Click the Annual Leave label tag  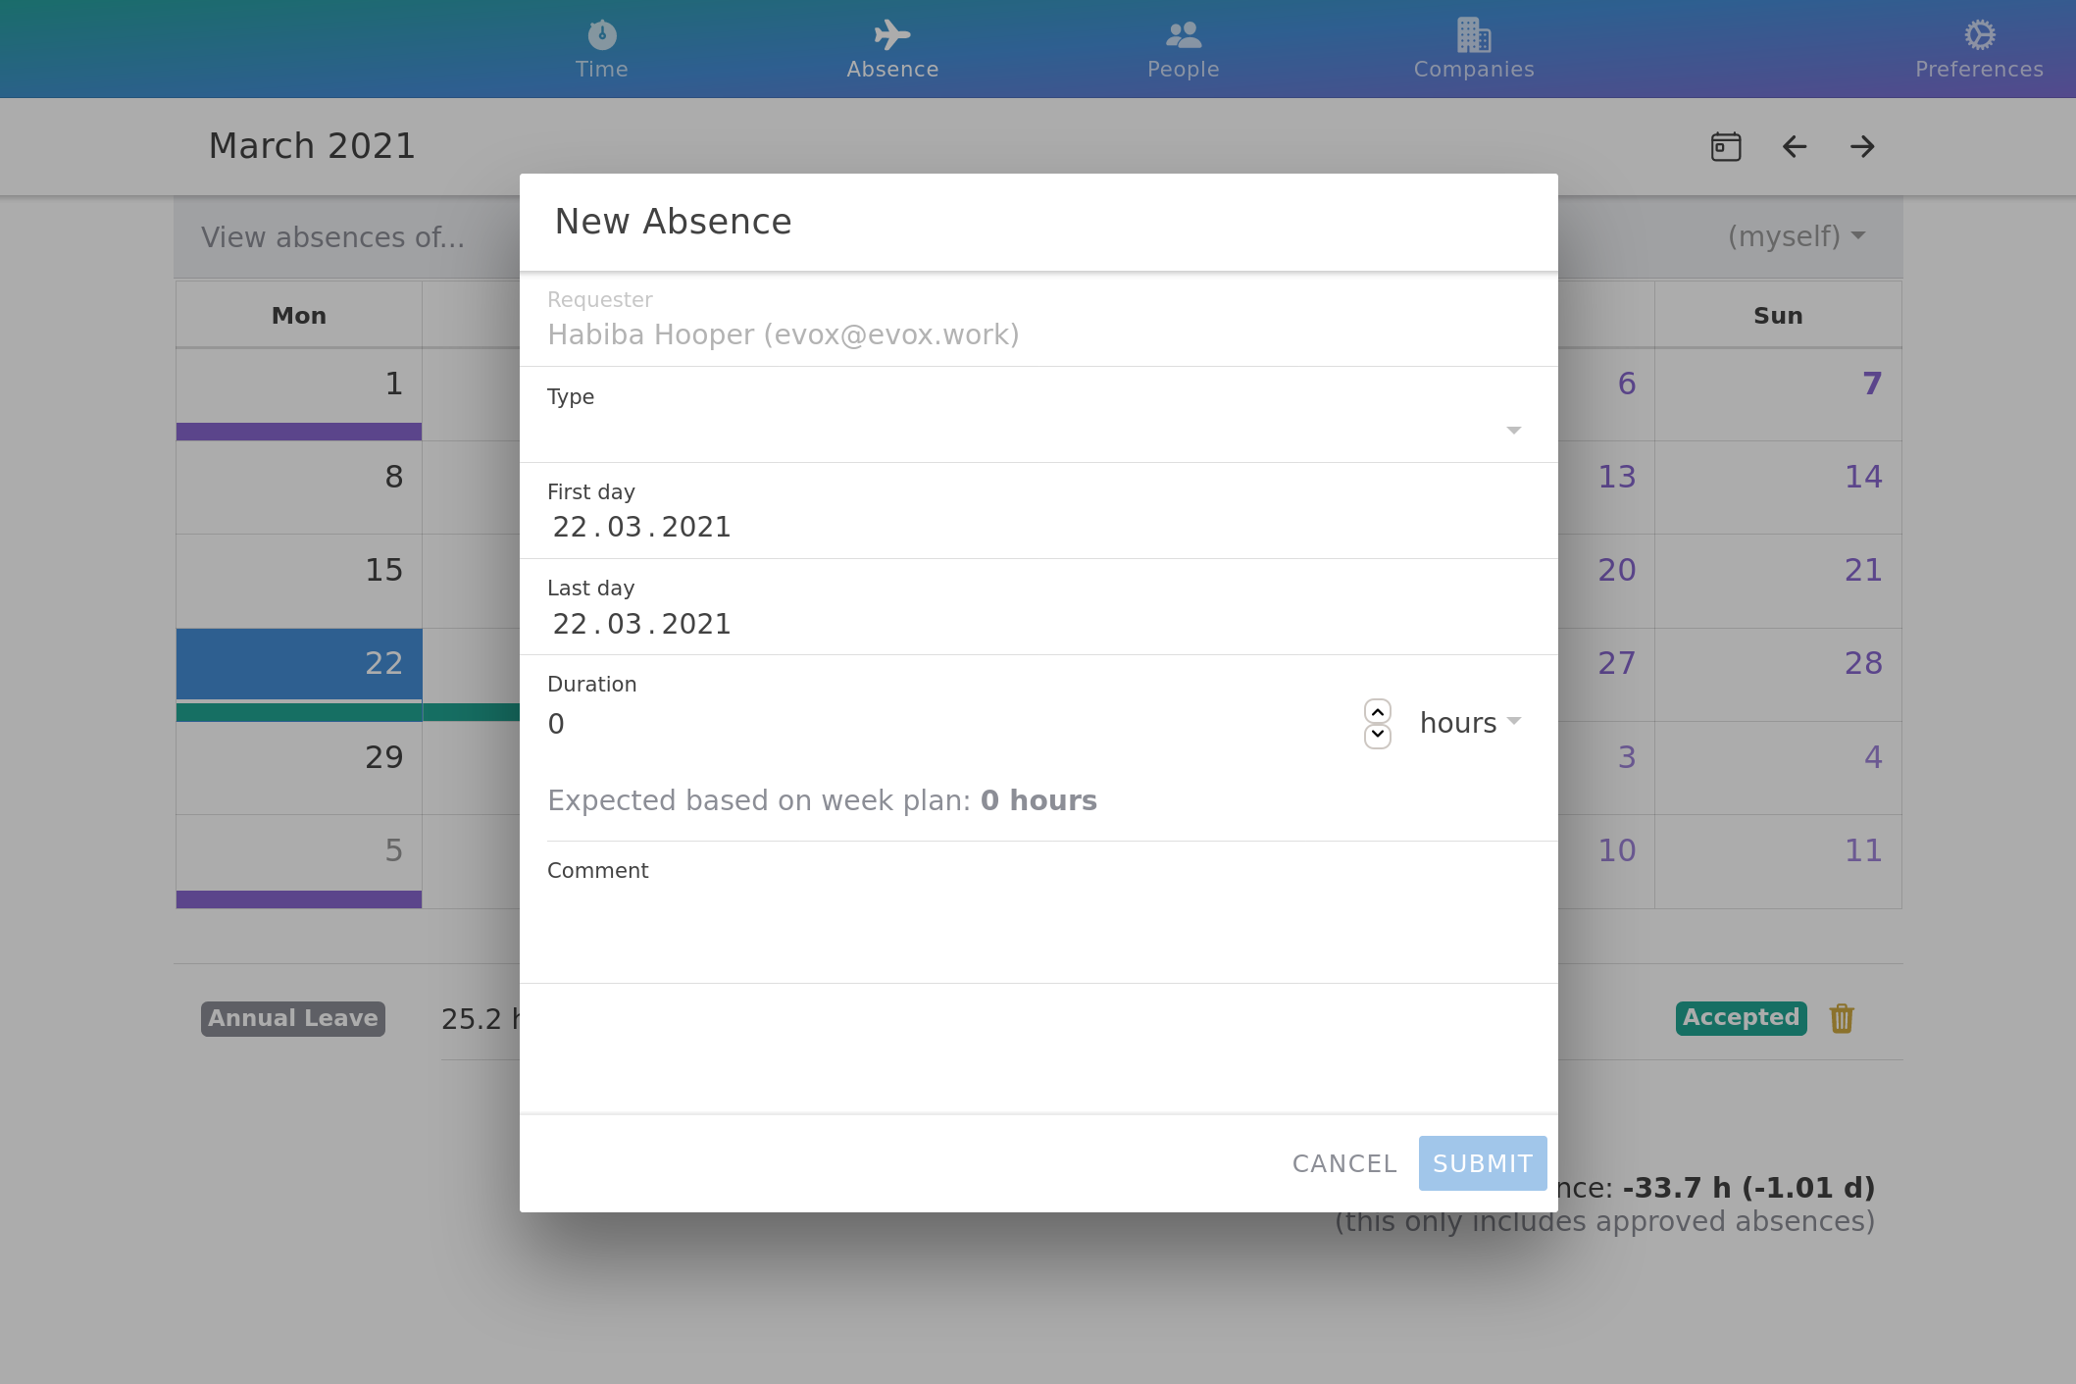pos(293,1018)
